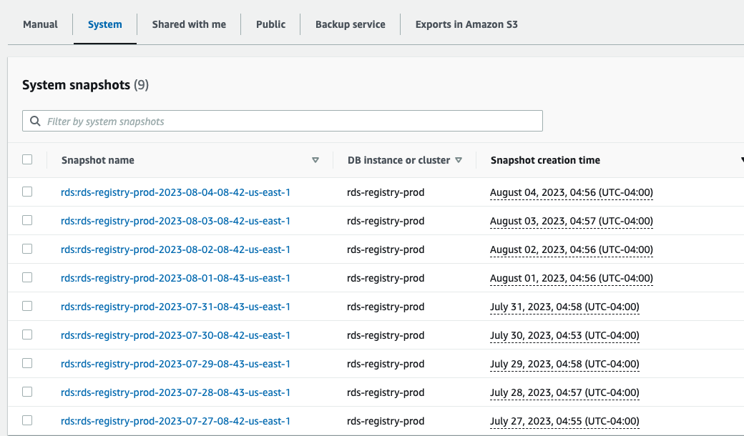The image size is (744, 436).
Task: Switch to Shared with me tab
Action: pyautogui.click(x=189, y=24)
